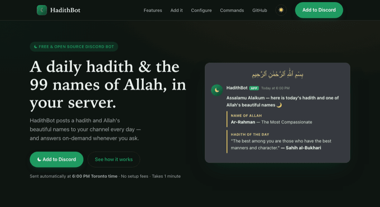Click the HadithBot avatar in message preview

click(x=217, y=90)
